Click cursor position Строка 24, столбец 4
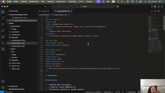 coord(93,92)
